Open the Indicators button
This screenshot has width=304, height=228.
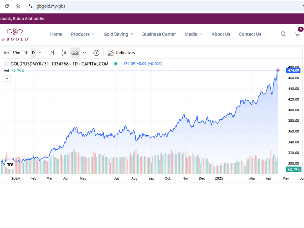tap(122, 53)
